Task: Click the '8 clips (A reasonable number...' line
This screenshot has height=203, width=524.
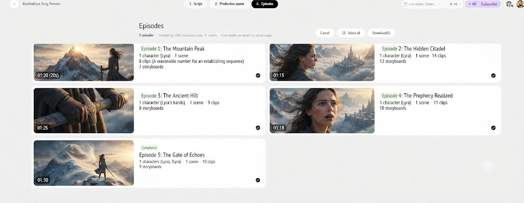Action: coord(191,61)
